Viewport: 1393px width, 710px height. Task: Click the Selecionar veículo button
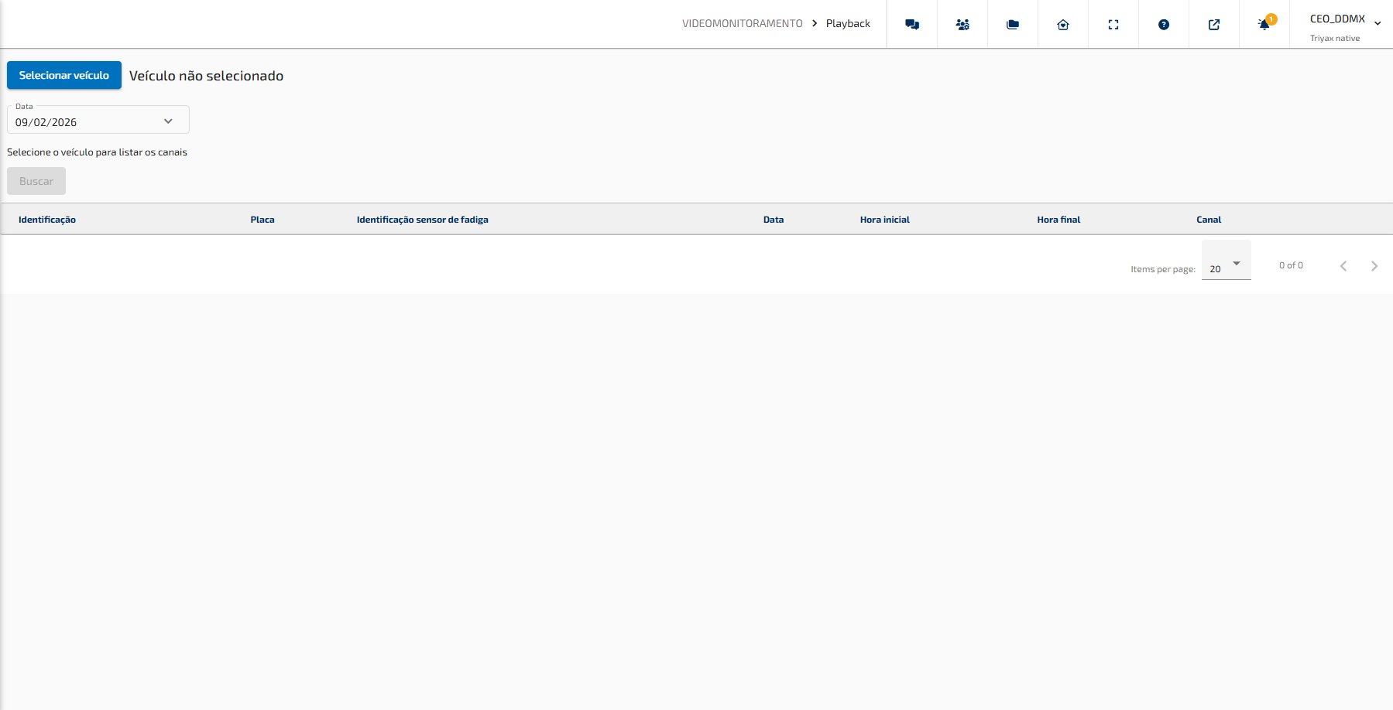64,75
